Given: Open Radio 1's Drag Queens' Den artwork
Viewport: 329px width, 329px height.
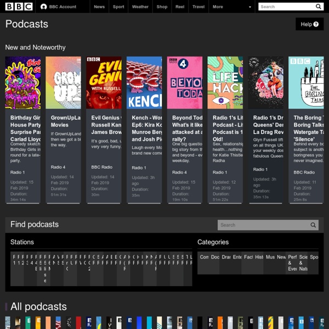Looking at the screenshot, I should point(265,82).
